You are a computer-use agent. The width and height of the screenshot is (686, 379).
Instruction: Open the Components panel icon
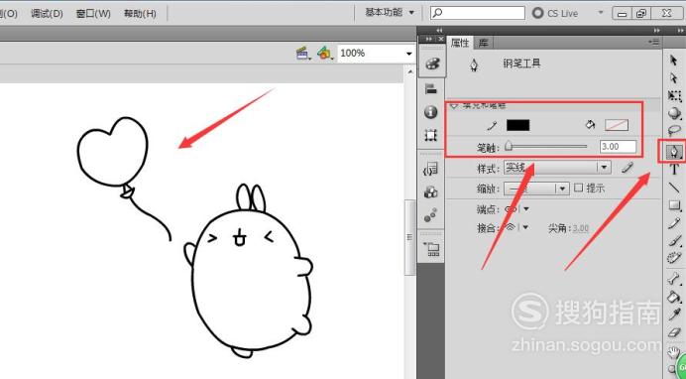point(431,192)
